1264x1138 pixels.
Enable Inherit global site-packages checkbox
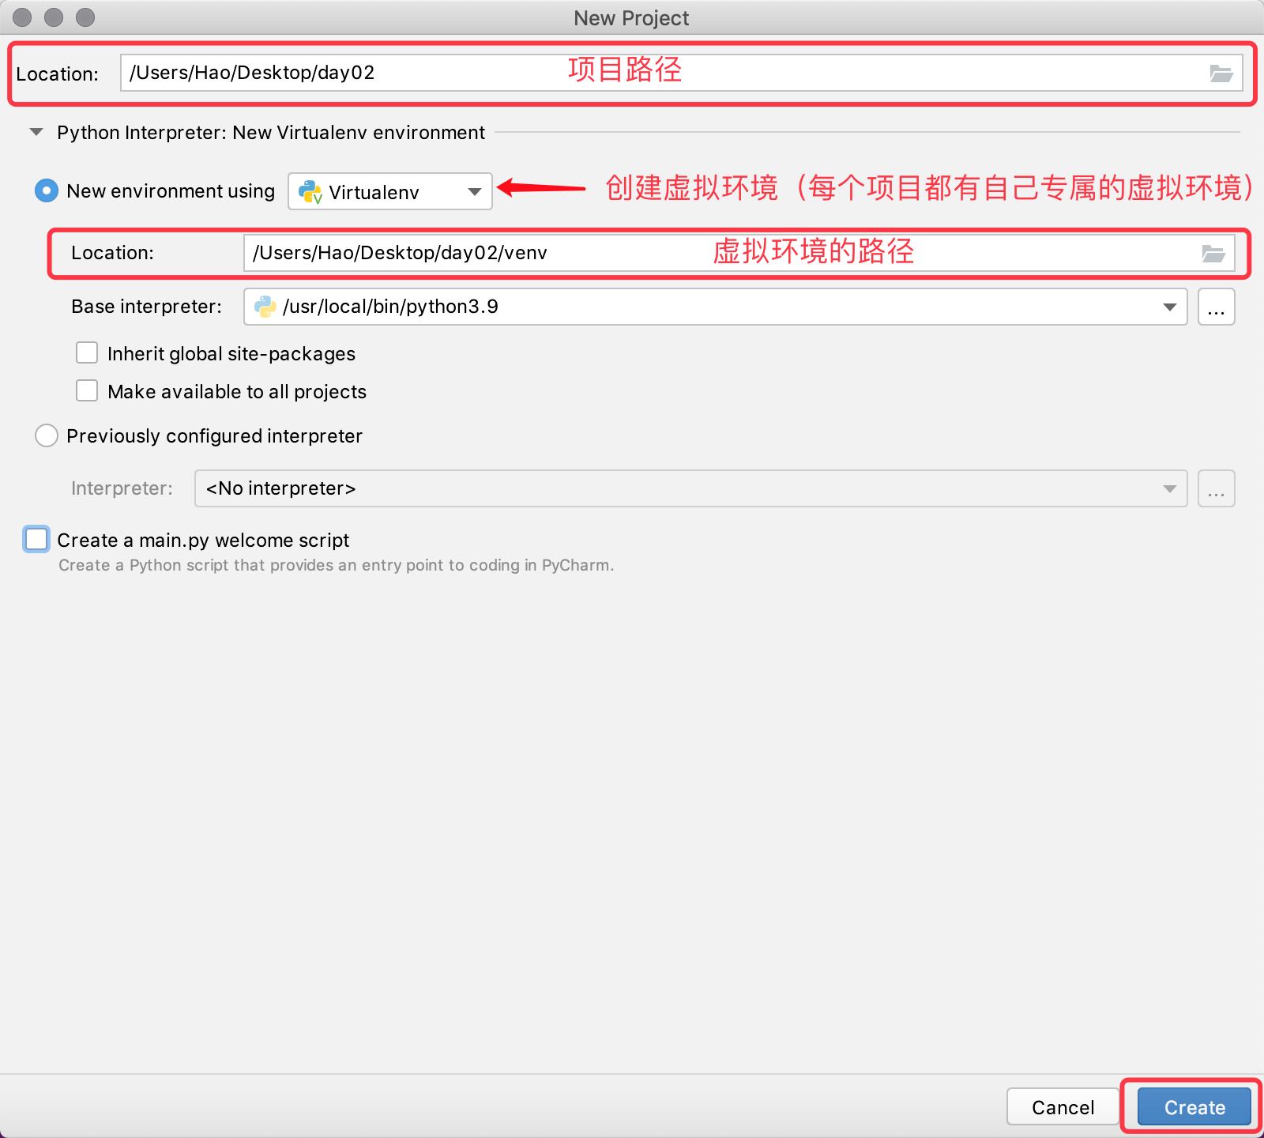[87, 353]
